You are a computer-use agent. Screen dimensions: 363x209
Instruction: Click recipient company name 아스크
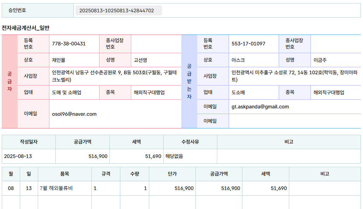pos(238,60)
